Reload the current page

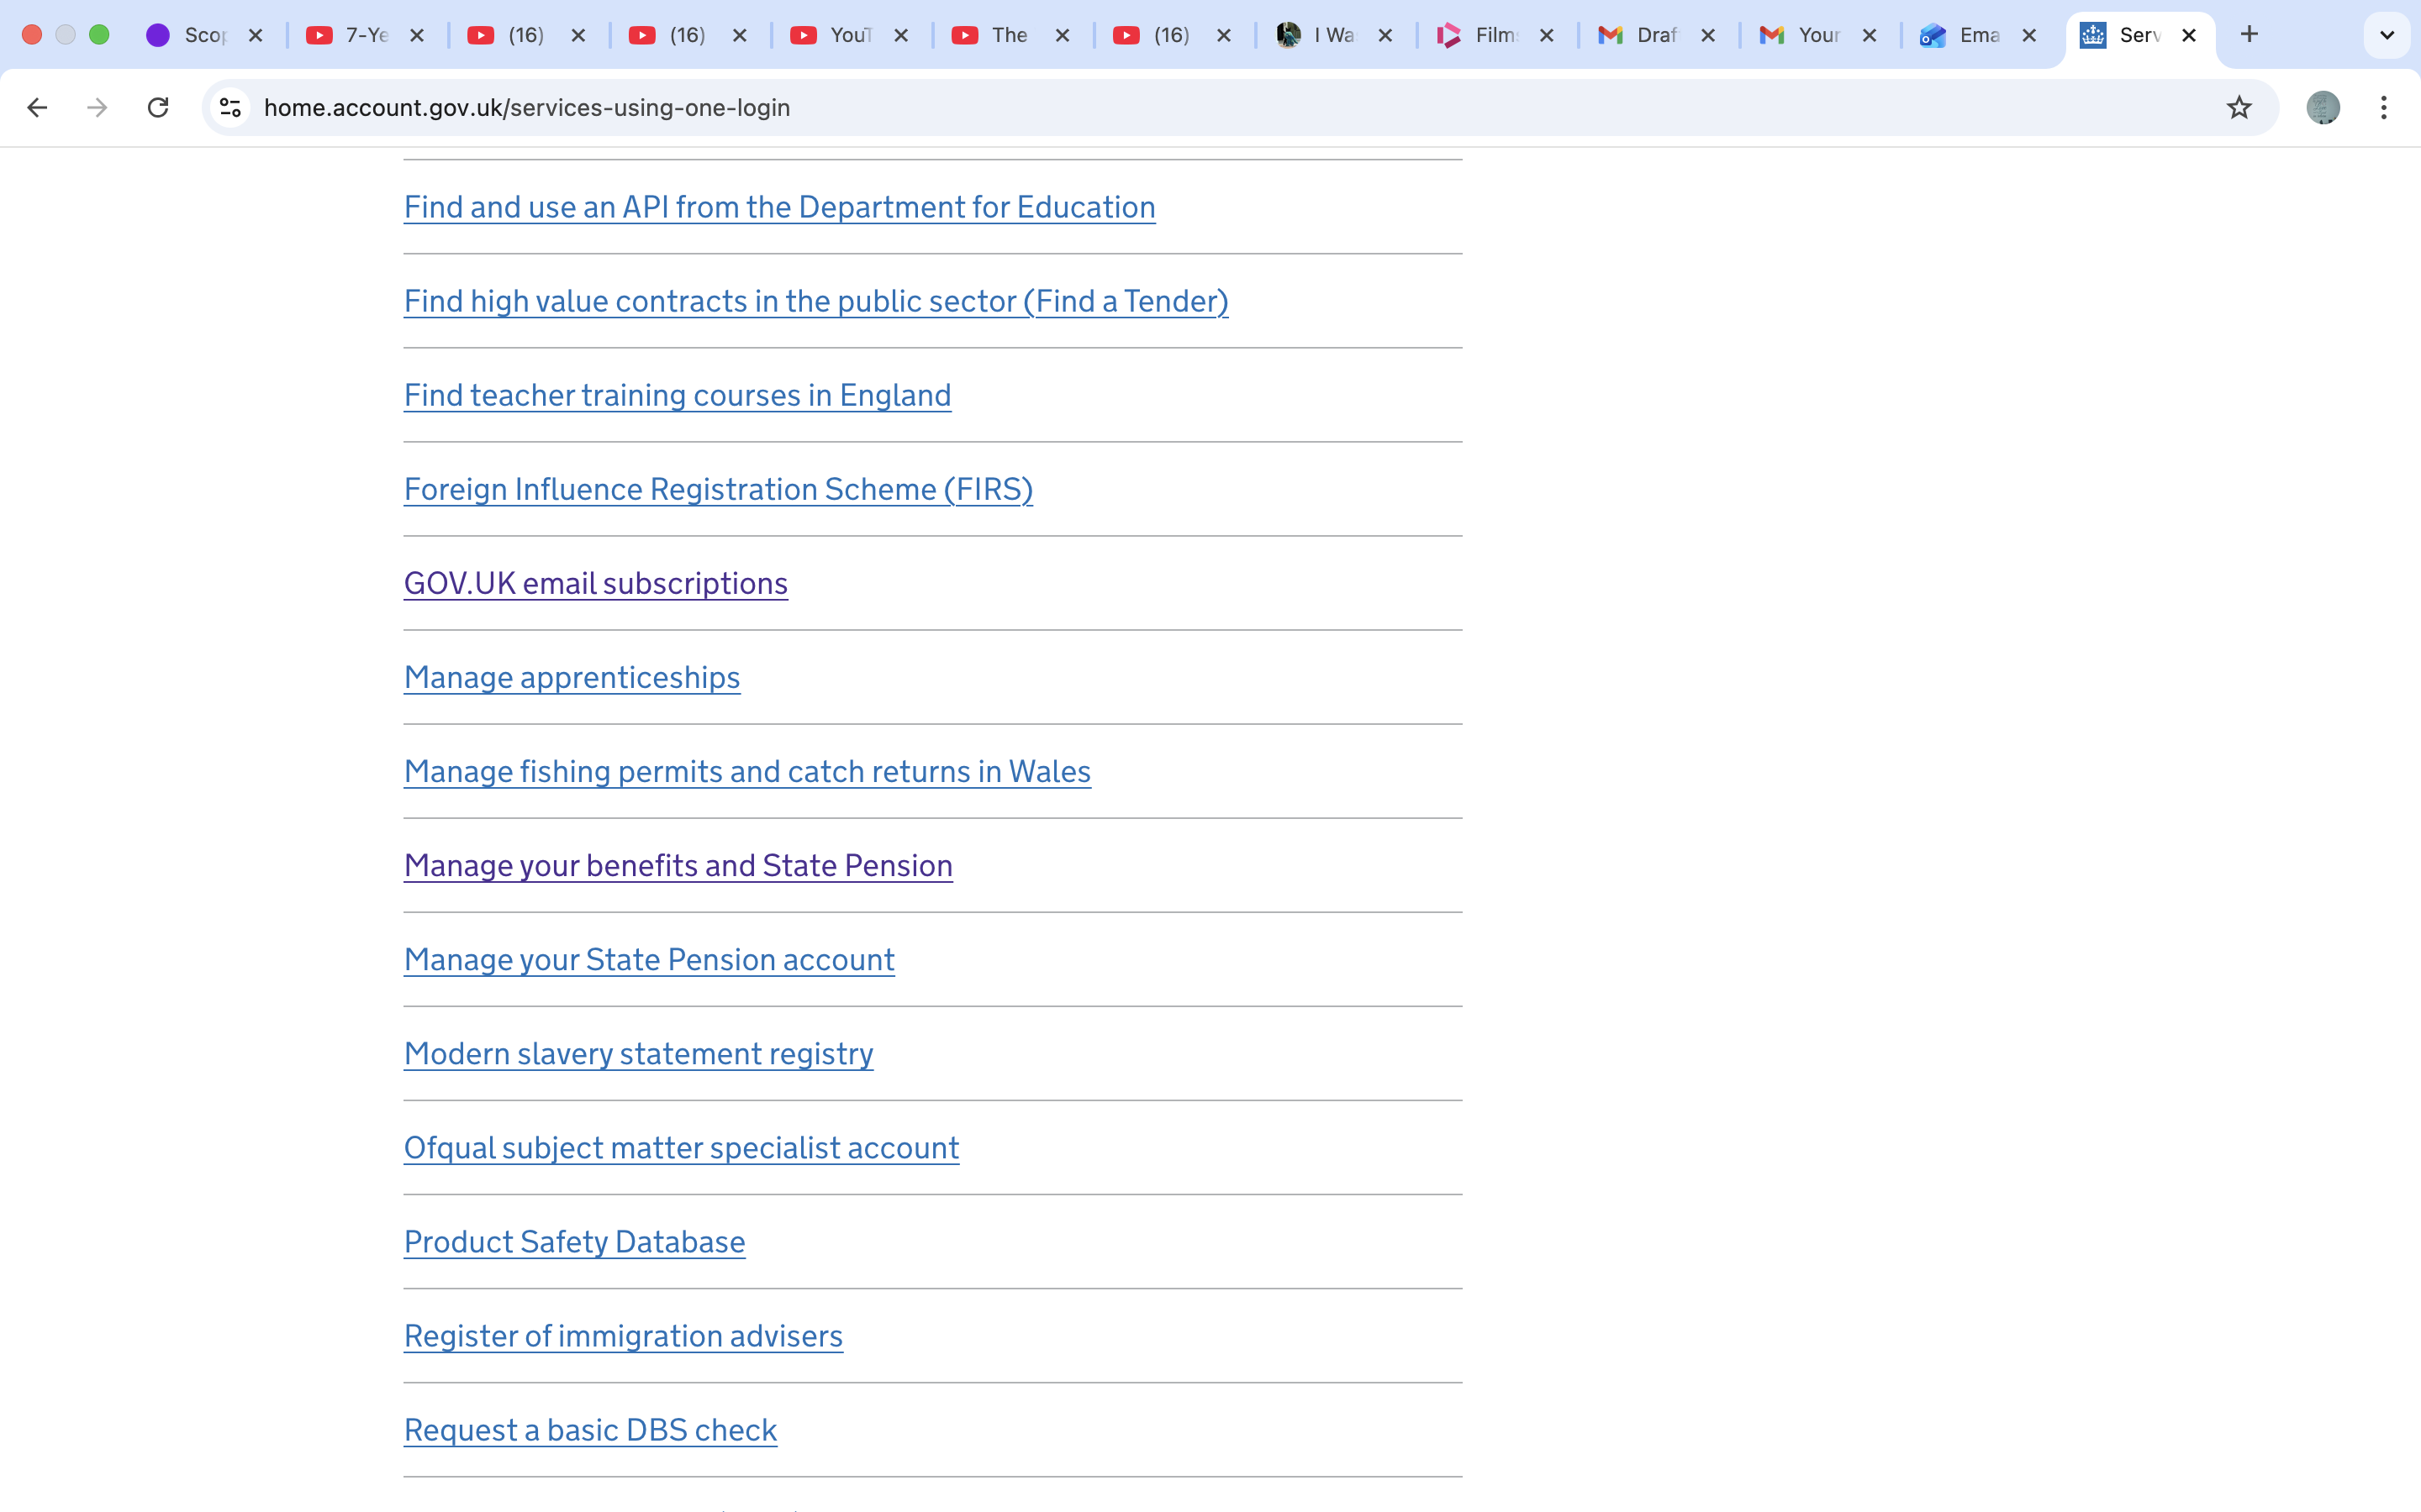tap(157, 107)
